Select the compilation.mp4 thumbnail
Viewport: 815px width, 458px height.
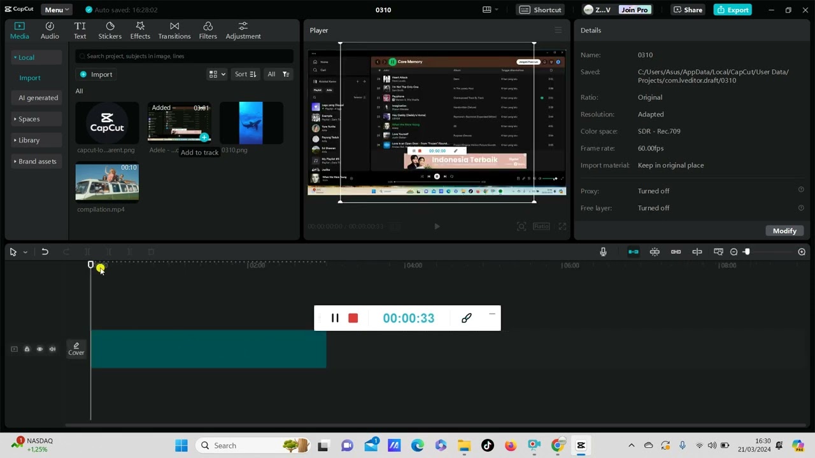pos(107,182)
